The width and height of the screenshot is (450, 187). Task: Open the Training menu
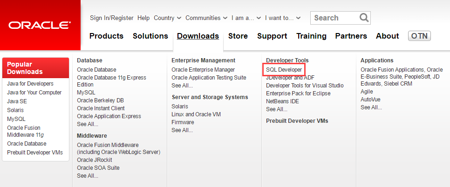[x=311, y=36]
